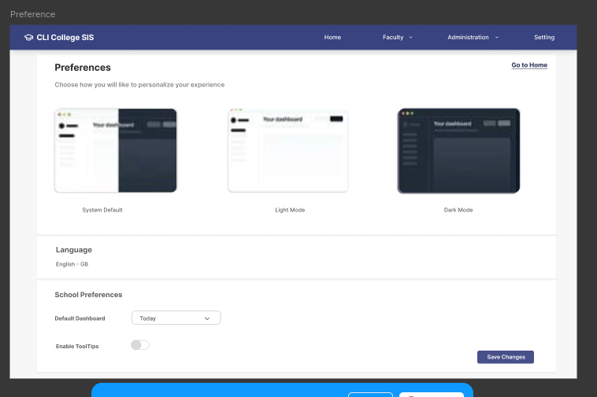Expand the Administration navigation menu
Screen dimensions: 597x397
pos(468,38)
